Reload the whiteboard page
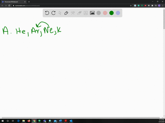This screenshot has height=123, width=165. [x=9, y=5]
